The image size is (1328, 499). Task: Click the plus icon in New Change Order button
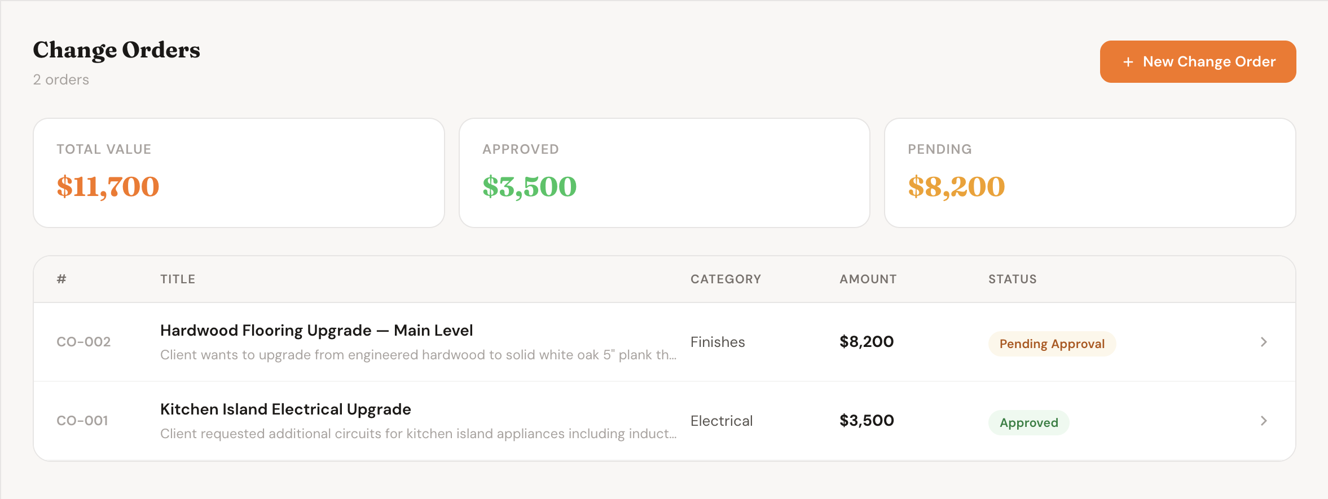(1128, 62)
